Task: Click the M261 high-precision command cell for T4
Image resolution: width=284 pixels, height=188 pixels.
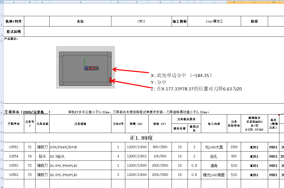Action: 254,156
